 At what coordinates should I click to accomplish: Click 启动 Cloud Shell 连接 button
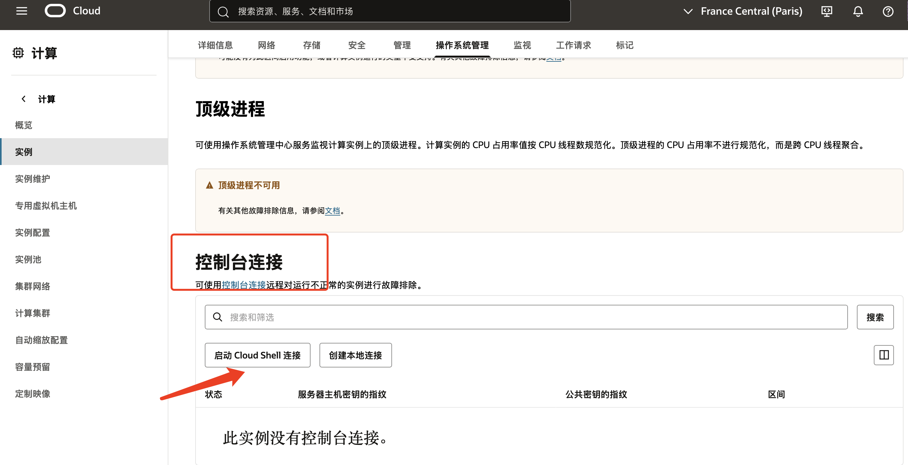[257, 355]
